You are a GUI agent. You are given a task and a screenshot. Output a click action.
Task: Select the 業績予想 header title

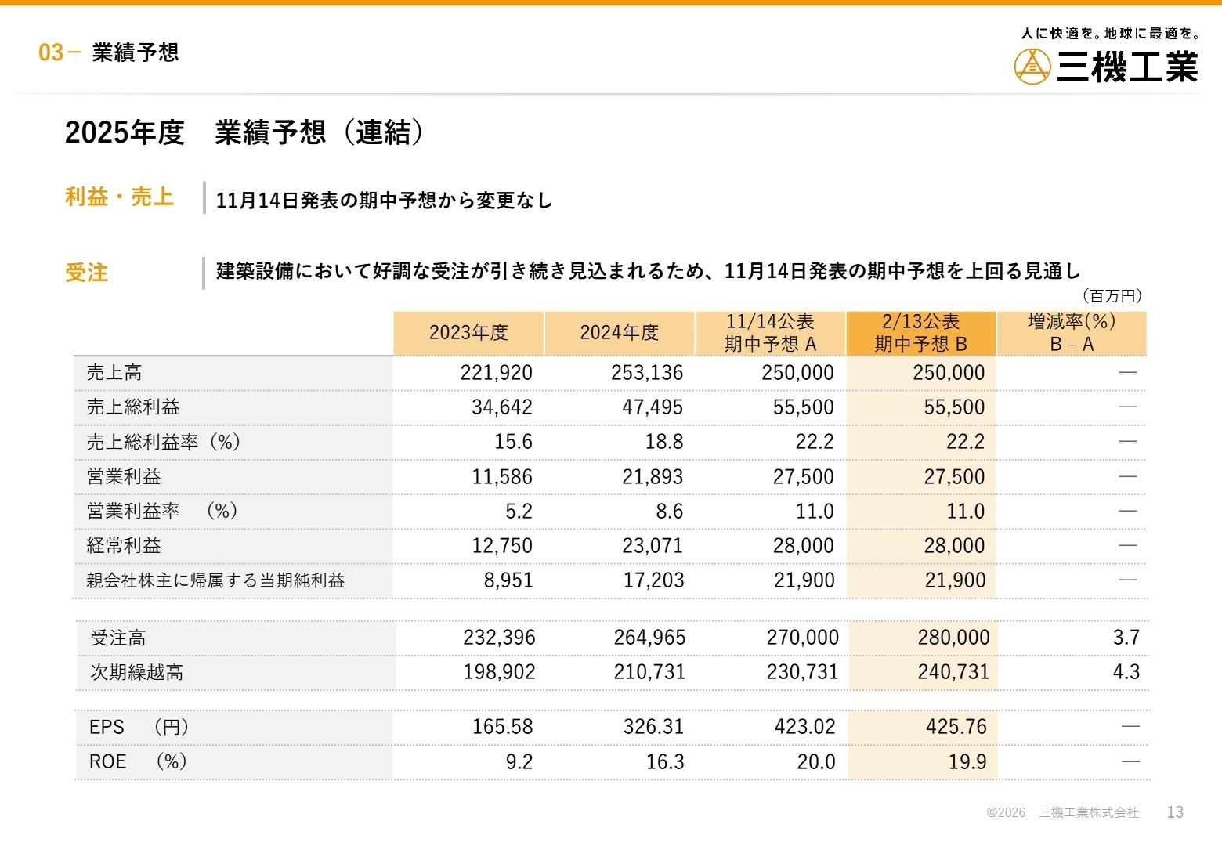135,52
